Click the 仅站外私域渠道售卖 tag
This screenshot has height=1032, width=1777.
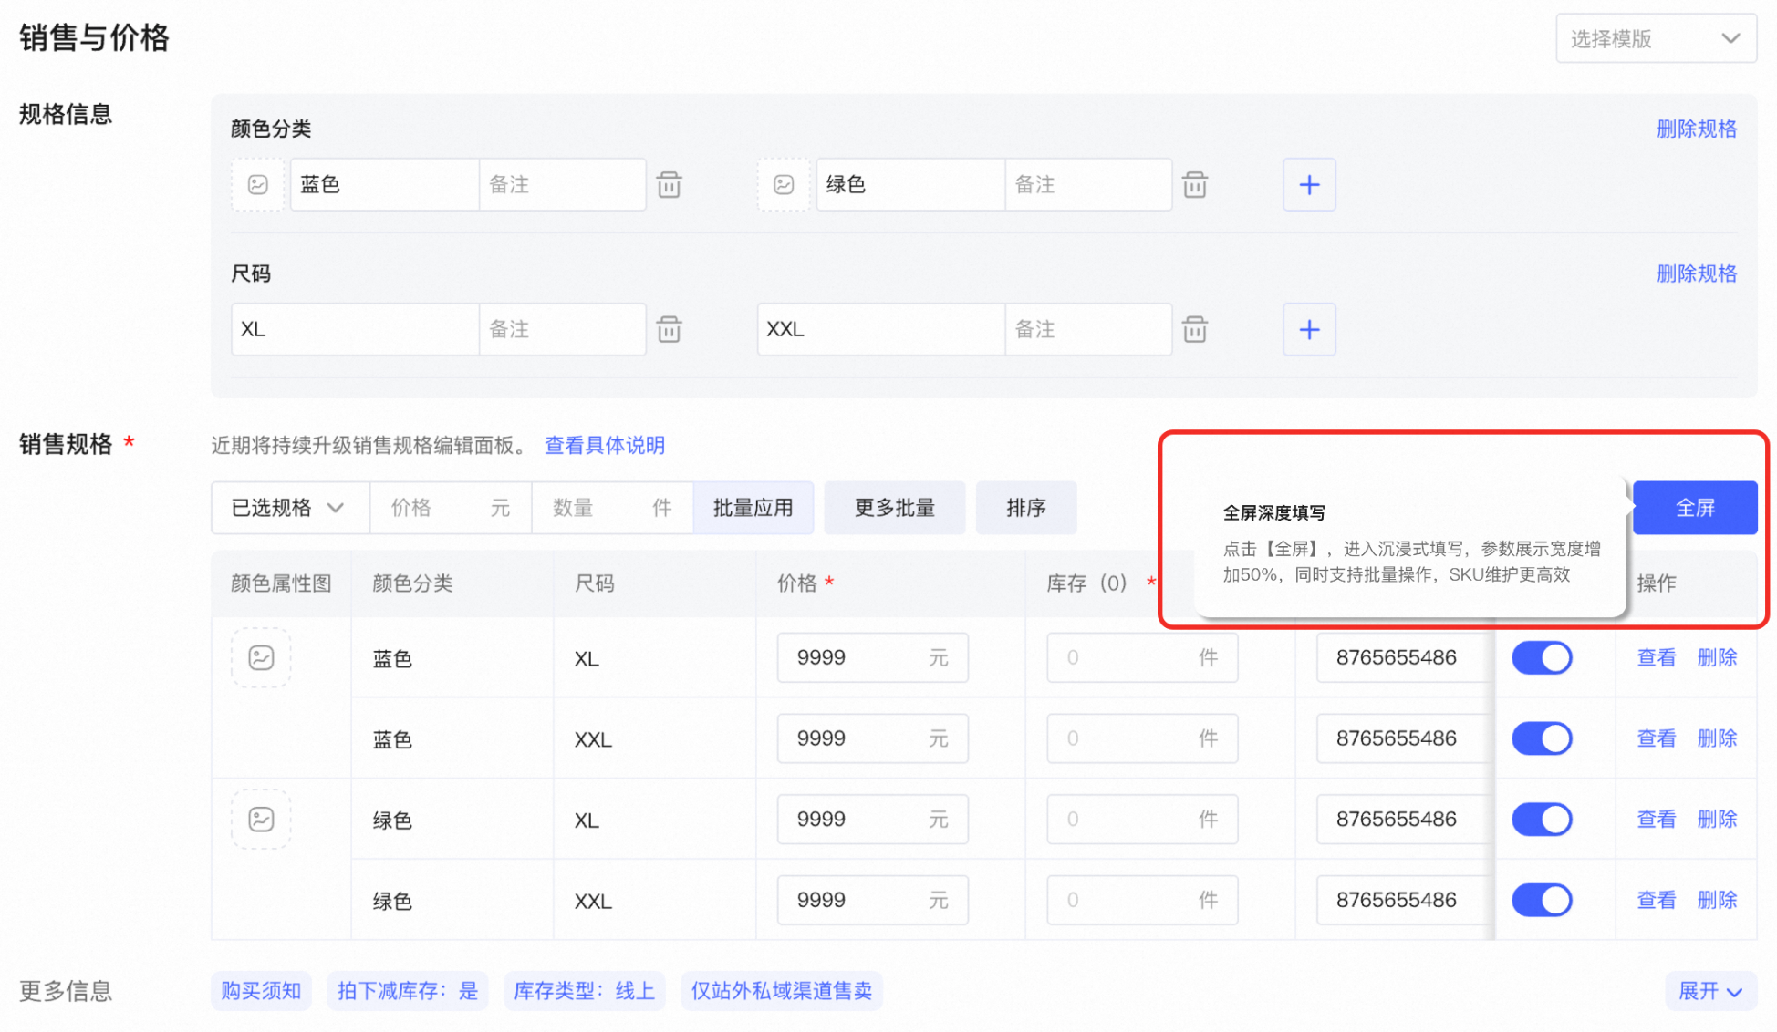coord(782,991)
